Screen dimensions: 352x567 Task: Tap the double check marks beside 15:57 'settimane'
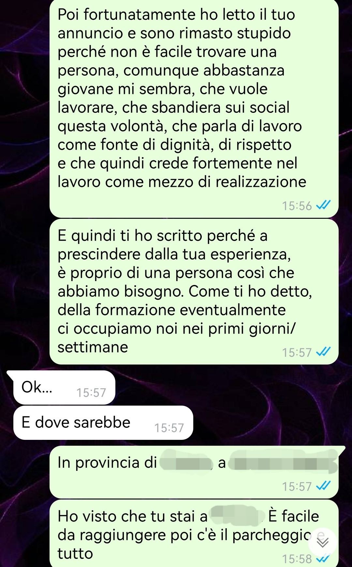click(324, 352)
